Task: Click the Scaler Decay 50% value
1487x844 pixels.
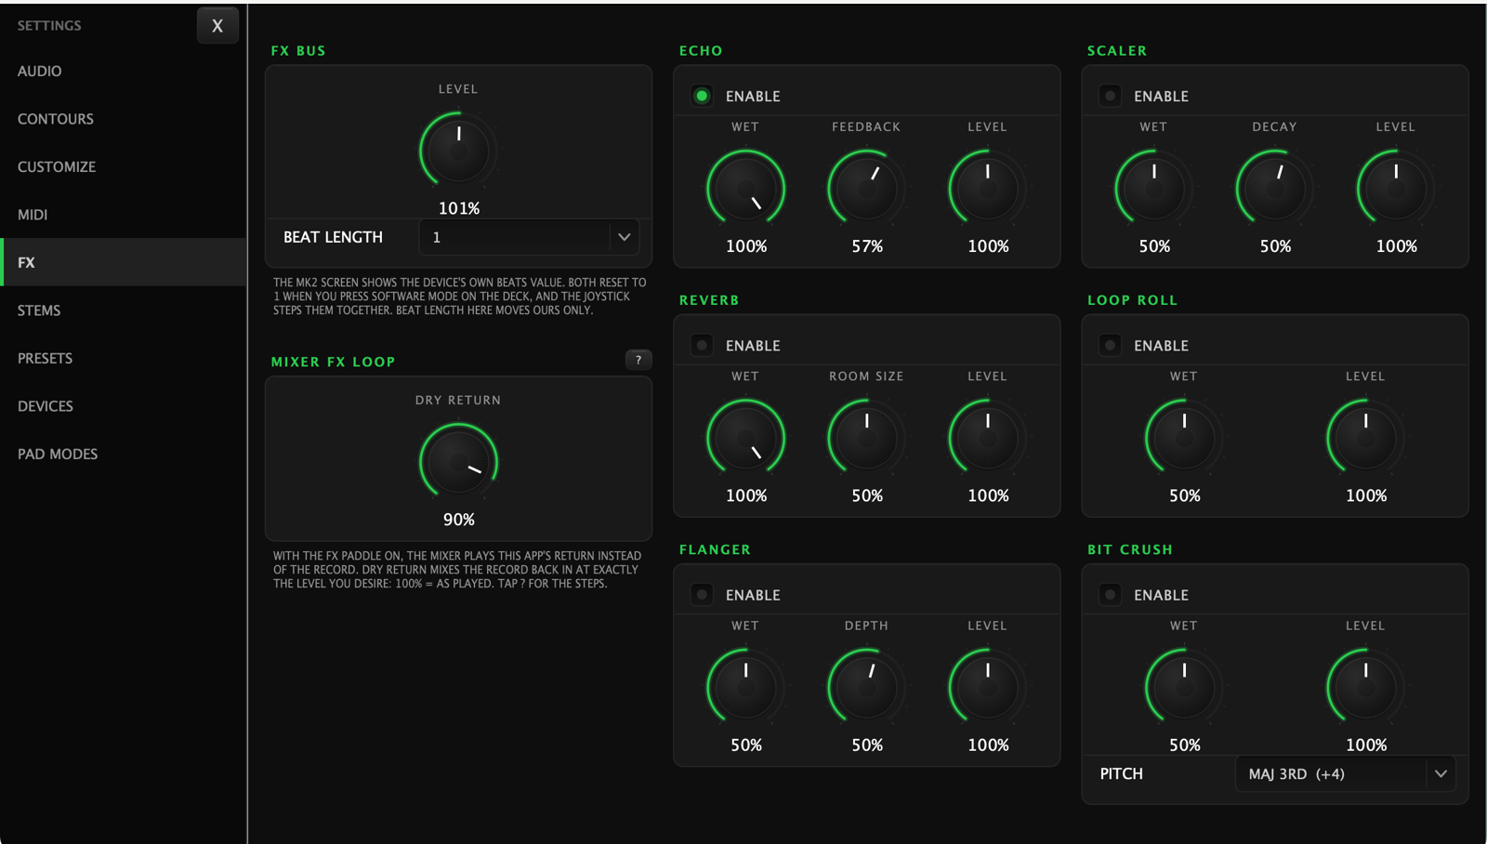Action: pyautogui.click(x=1275, y=246)
